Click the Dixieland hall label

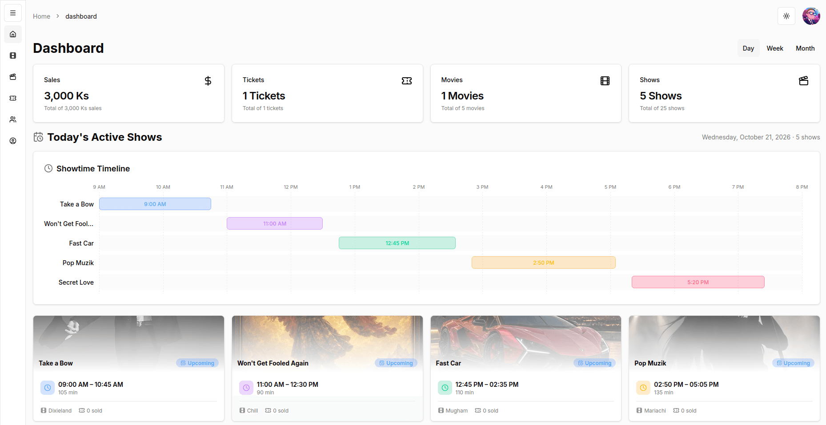56,411
